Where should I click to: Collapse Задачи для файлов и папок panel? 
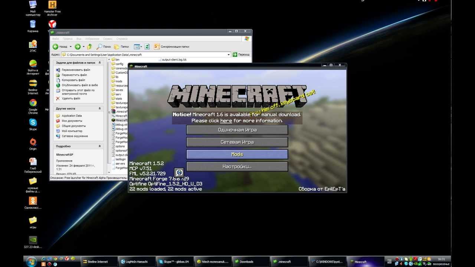coord(99,63)
